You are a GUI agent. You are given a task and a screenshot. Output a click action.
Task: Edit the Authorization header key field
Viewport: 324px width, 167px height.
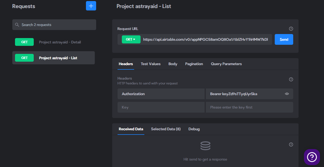(x=161, y=94)
